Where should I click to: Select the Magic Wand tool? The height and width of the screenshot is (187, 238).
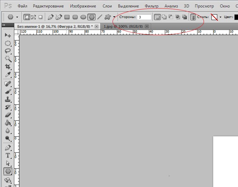(8, 59)
